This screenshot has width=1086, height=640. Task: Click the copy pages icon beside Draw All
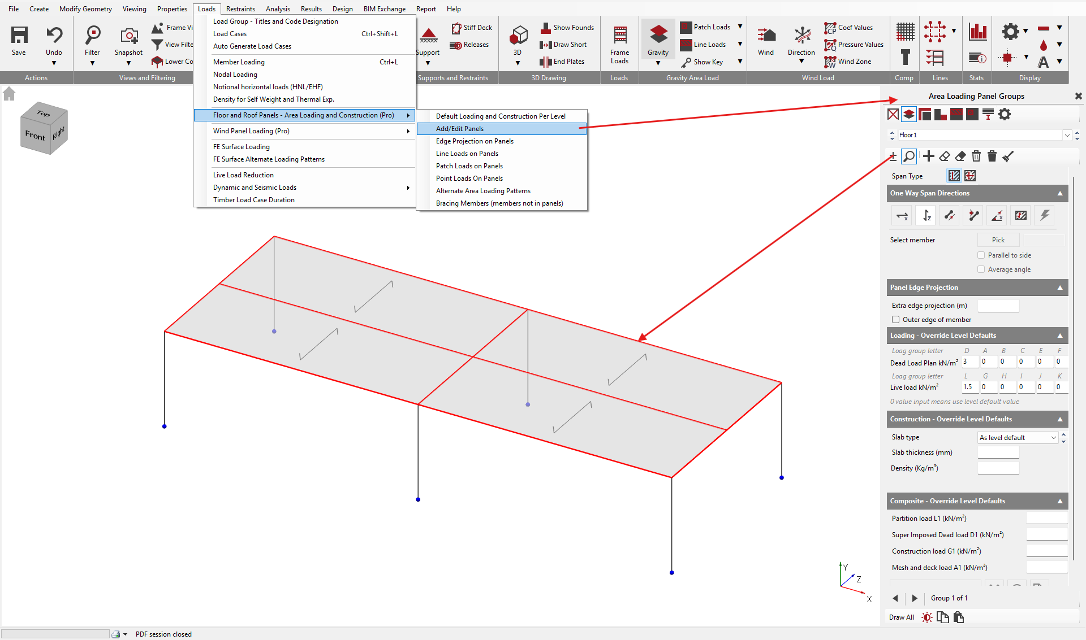tap(943, 617)
